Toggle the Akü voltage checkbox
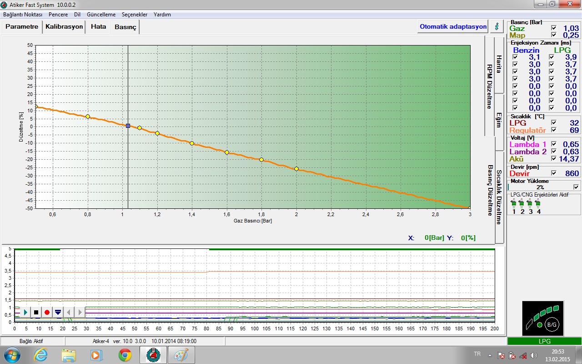 553,159
